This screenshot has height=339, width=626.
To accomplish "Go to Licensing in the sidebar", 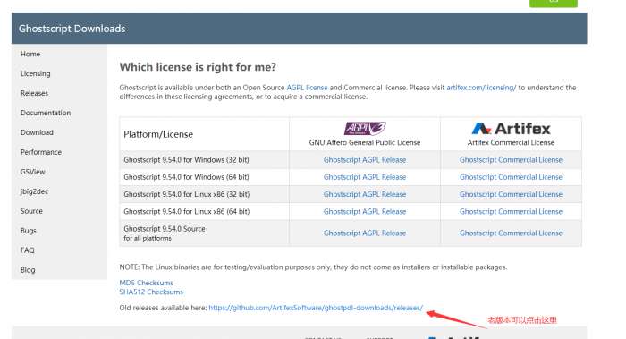I will tap(36, 73).
